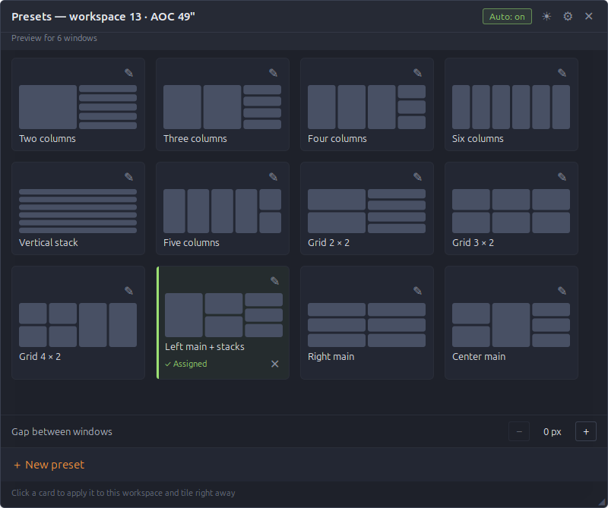This screenshot has height=508, width=608.
Task: Click the hint text about applying a card
Action: (x=123, y=493)
